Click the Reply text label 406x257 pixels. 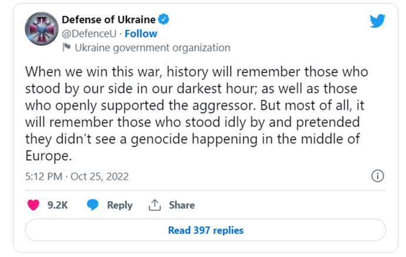120,205
